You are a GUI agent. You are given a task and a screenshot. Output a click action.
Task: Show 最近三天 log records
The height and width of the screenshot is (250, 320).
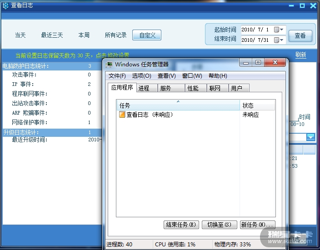[52, 35]
